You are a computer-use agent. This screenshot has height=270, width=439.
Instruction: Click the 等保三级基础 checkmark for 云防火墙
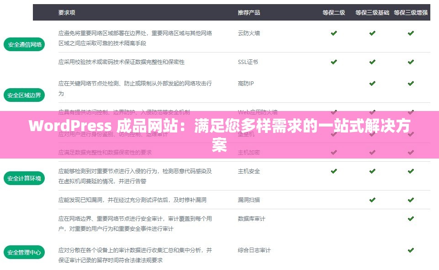coord(372,33)
